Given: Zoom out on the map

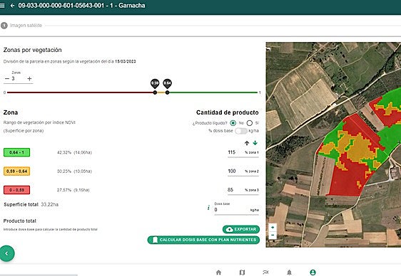Looking at the screenshot, I should (x=273, y=235).
